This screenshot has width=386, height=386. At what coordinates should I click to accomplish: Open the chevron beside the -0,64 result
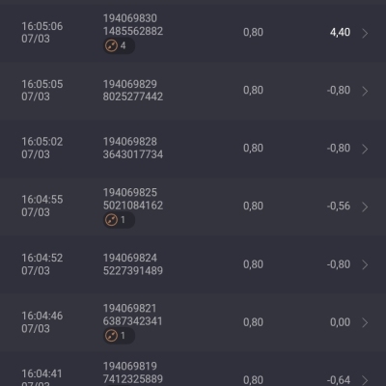[x=365, y=380]
